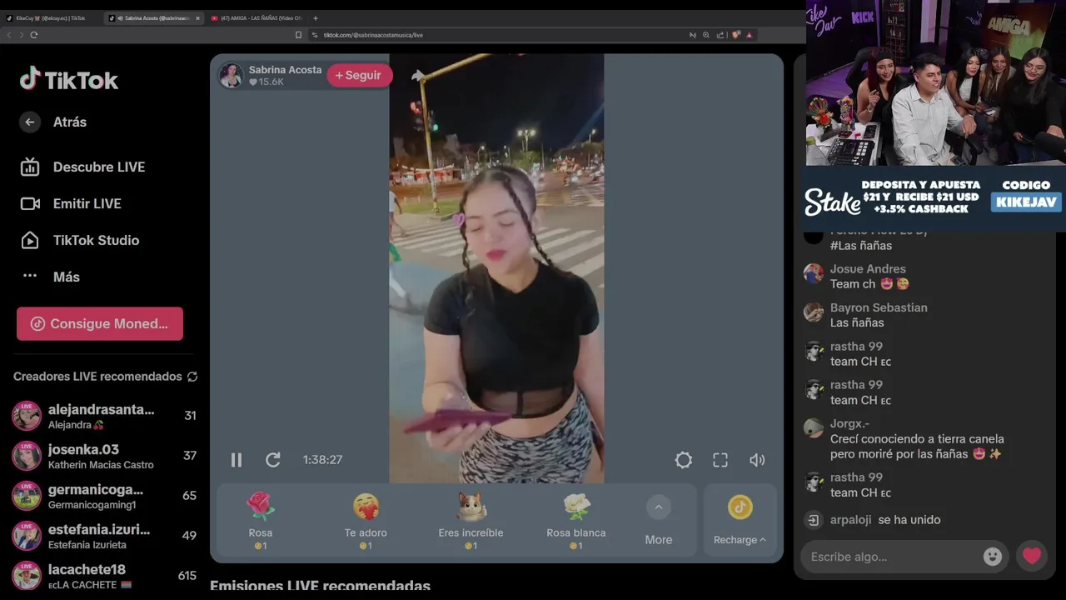Click the Consigue Monedas button

[100, 323]
